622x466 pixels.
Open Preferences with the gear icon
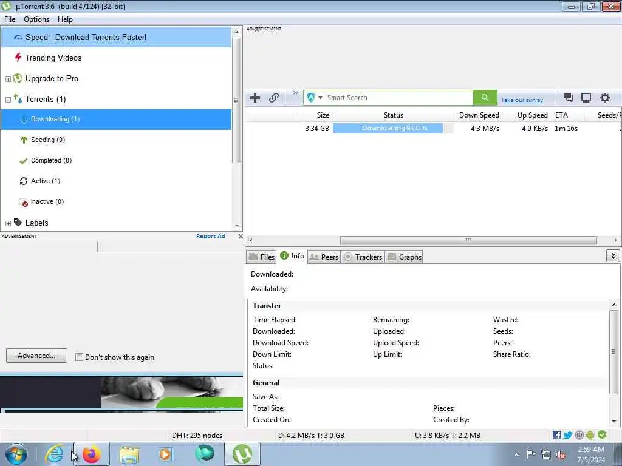pos(604,98)
